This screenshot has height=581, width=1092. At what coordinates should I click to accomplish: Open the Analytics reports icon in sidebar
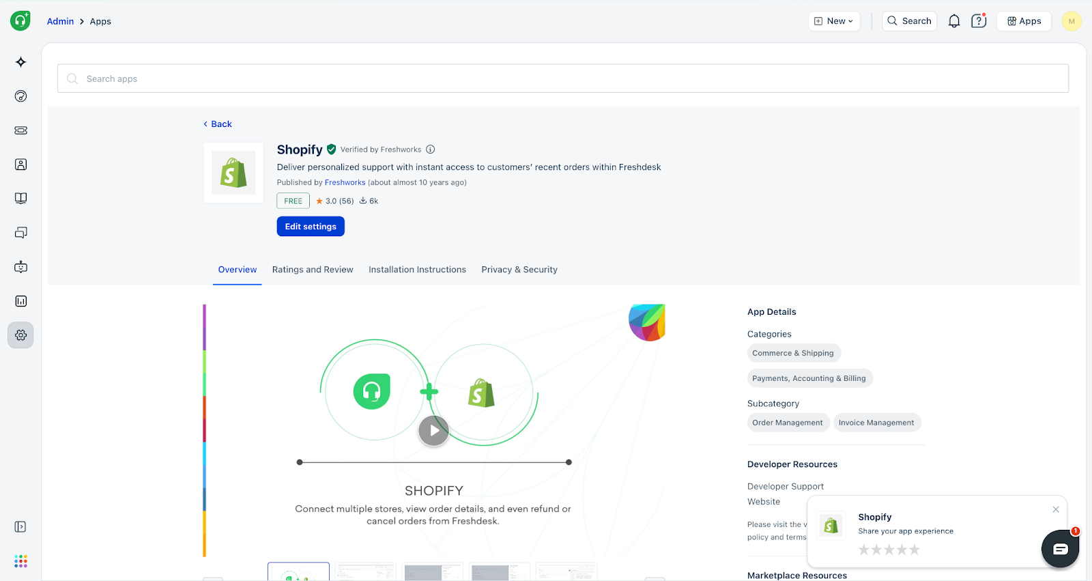coord(21,301)
